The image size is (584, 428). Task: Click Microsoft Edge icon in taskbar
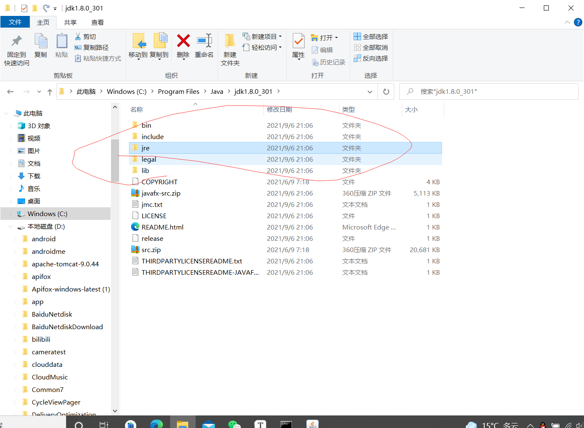point(157,424)
